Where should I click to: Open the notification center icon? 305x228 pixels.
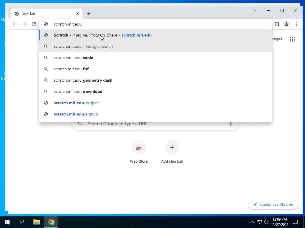click(295, 222)
